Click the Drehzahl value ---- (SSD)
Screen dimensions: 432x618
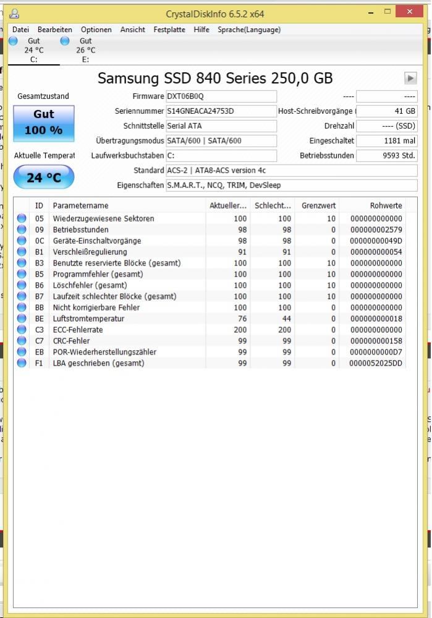[x=387, y=126]
